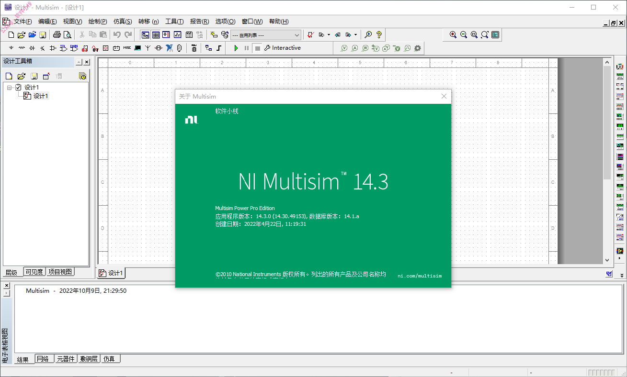Toggle the 设计1 root checkbox
This screenshot has height=377, width=627.
[18, 88]
